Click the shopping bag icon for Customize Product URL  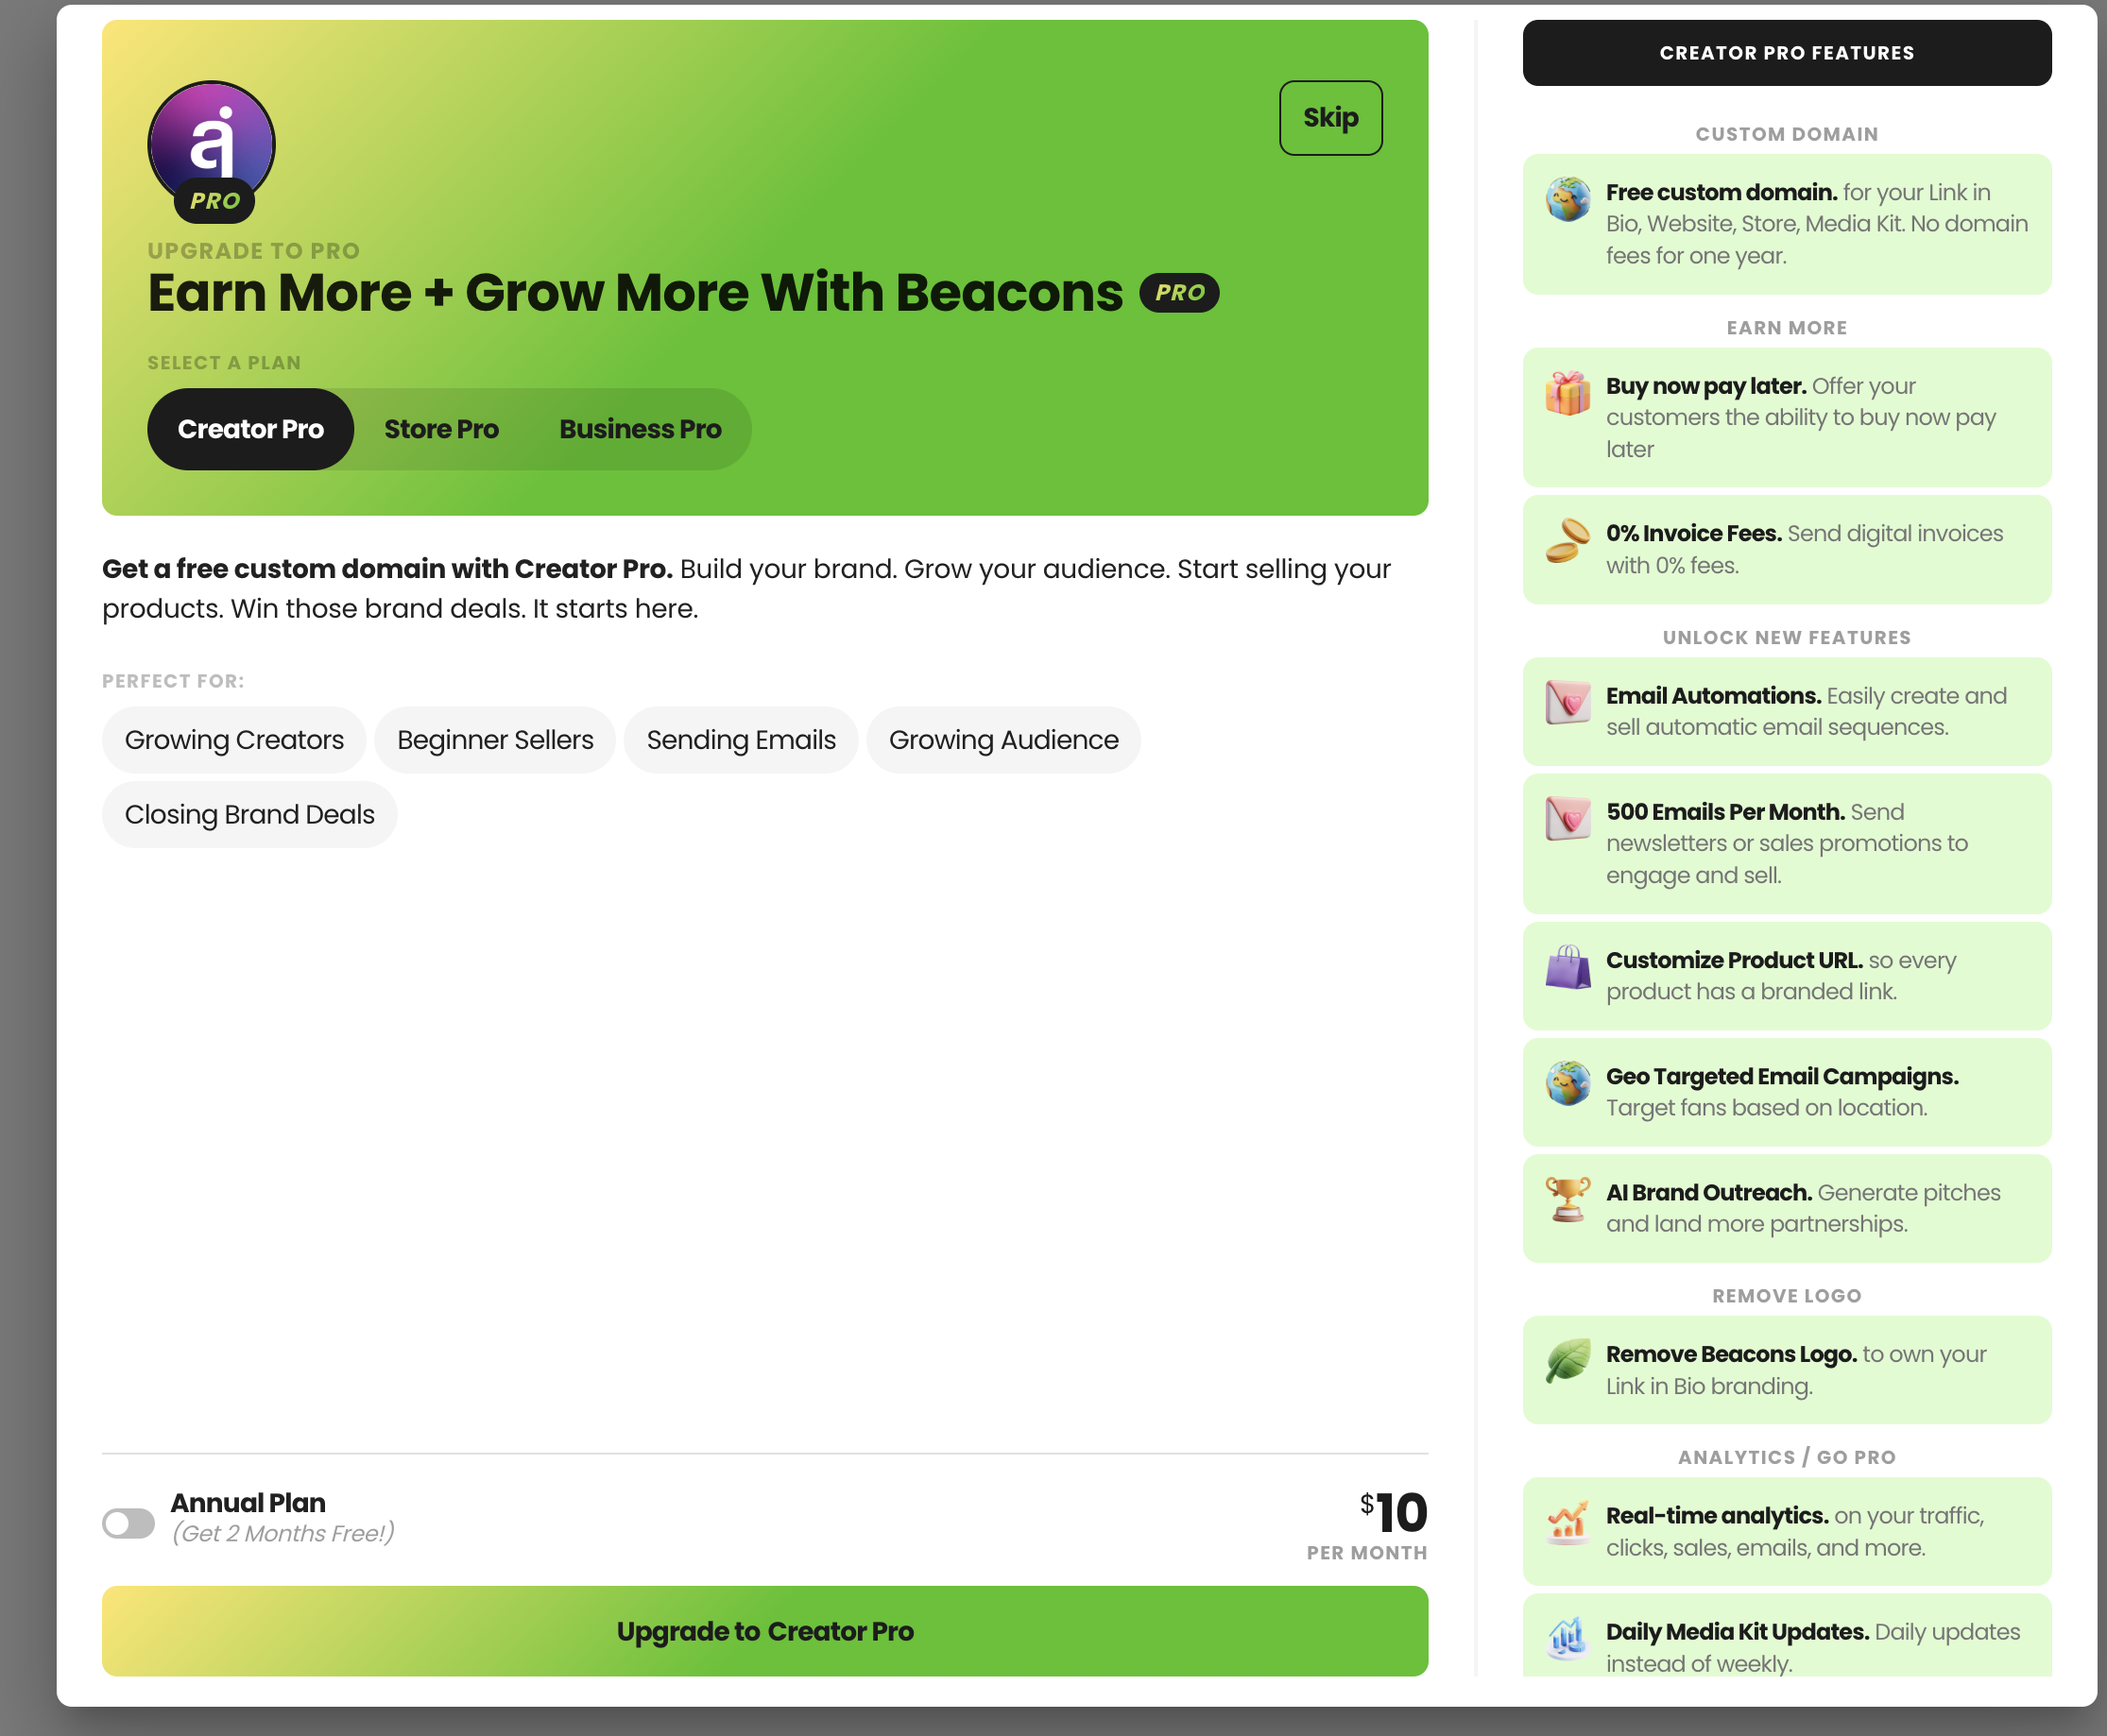pyautogui.click(x=1567, y=967)
